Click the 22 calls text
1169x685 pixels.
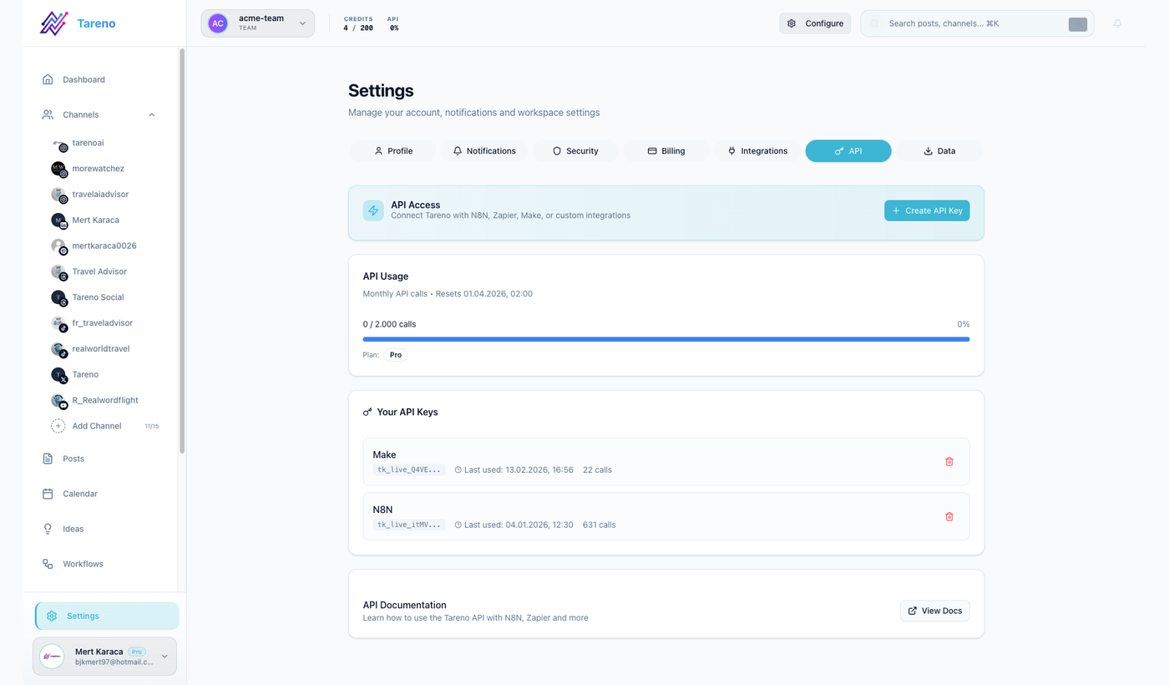[x=597, y=469]
